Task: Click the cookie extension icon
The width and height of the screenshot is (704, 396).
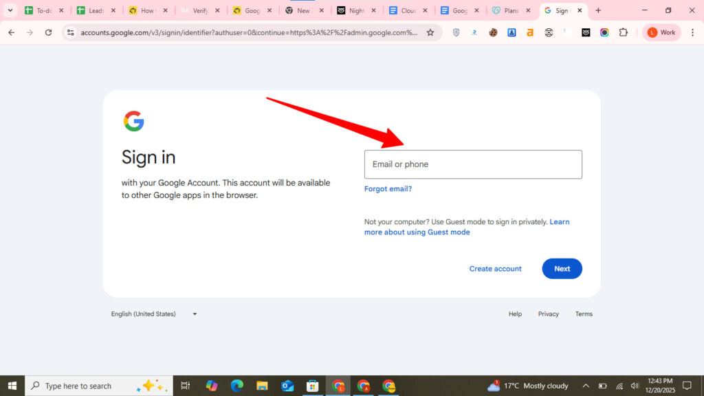Action: point(493,32)
